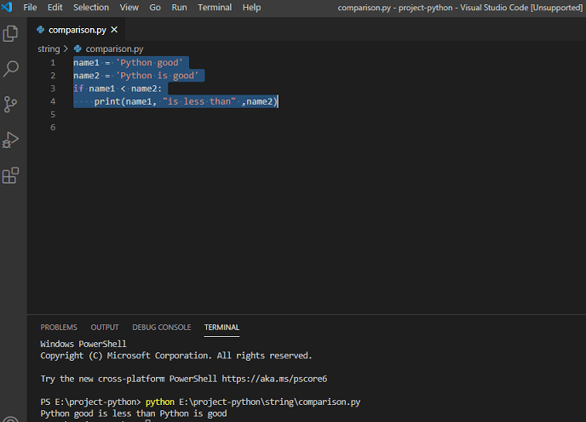Click line number 4 in gutter
Image resolution: width=586 pixels, height=422 pixels.
[53, 101]
